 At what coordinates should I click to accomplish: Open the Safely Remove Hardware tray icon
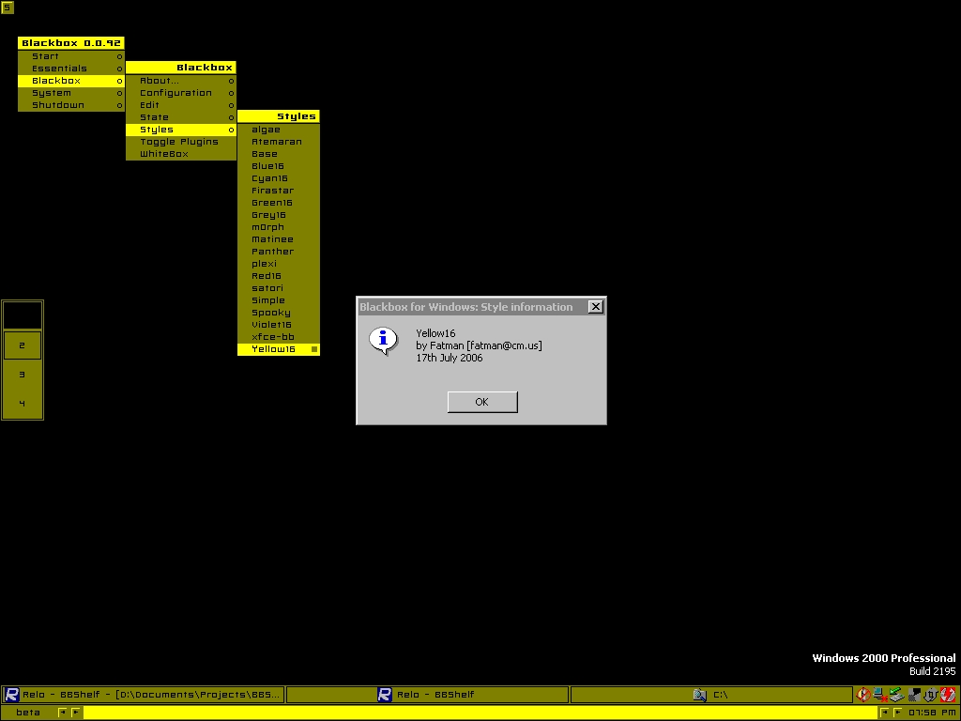[x=897, y=695]
